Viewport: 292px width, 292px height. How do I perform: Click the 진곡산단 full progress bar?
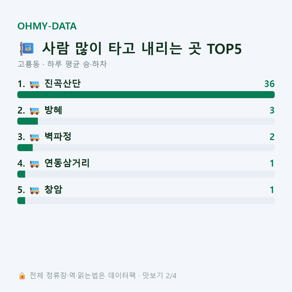tap(146, 95)
